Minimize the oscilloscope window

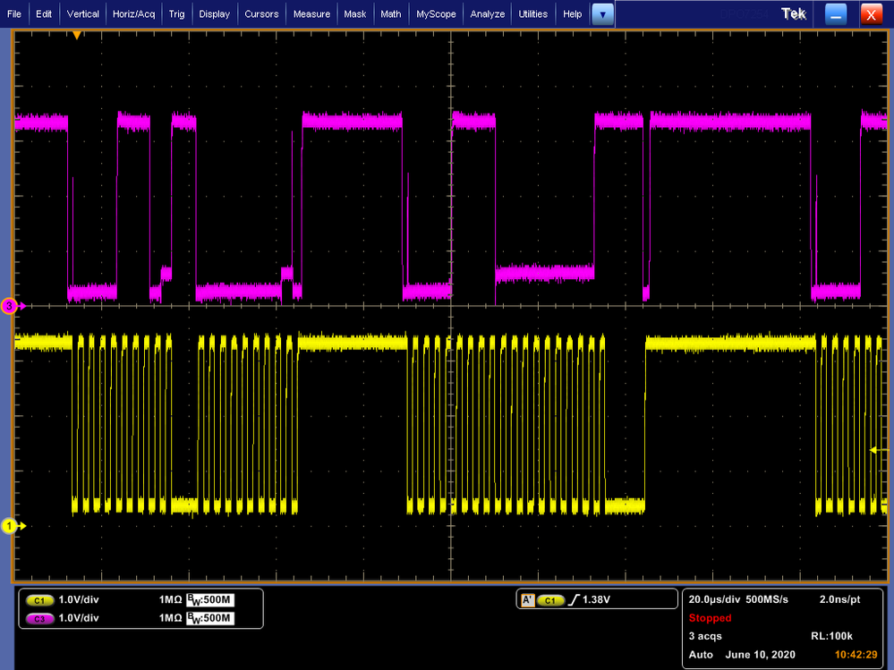click(835, 14)
